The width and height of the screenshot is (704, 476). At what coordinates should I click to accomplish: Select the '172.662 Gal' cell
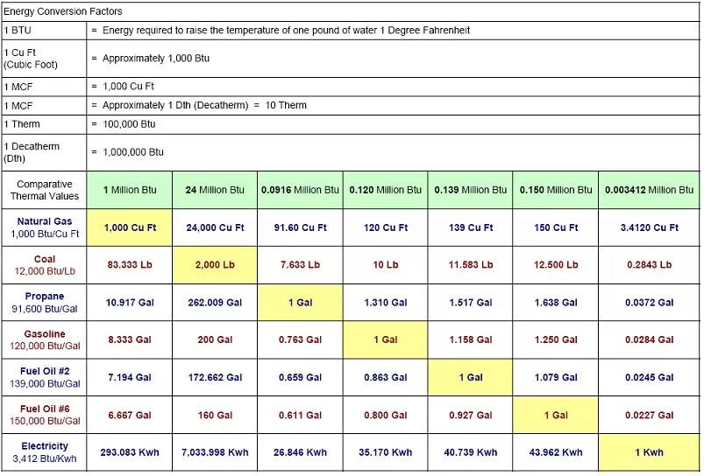point(215,377)
